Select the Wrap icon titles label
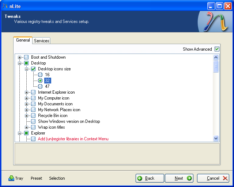This screenshot has width=234, height=187. (51, 127)
